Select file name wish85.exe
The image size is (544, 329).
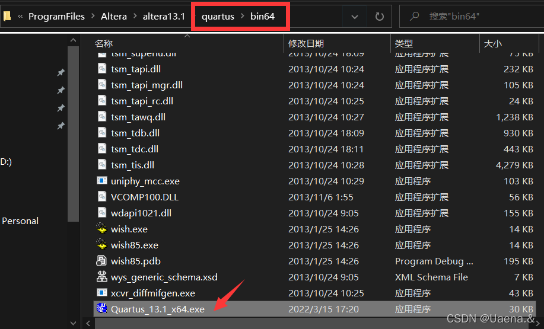tap(135, 245)
